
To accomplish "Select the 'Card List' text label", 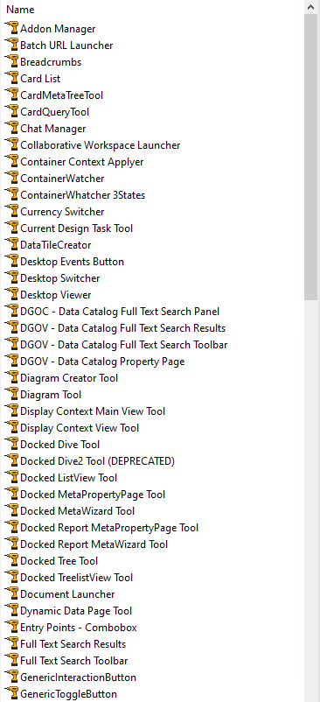I will point(41,79).
